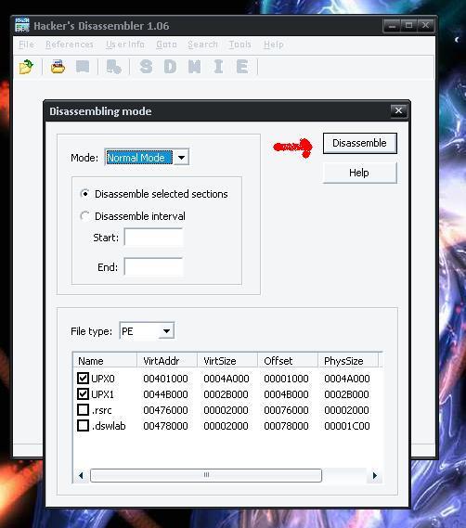Click the horizontal scrollbar thumb in section list
The height and width of the screenshot is (528, 466).
[206, 475]
